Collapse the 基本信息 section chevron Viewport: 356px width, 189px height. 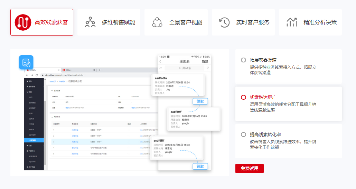tap(52, 91)
